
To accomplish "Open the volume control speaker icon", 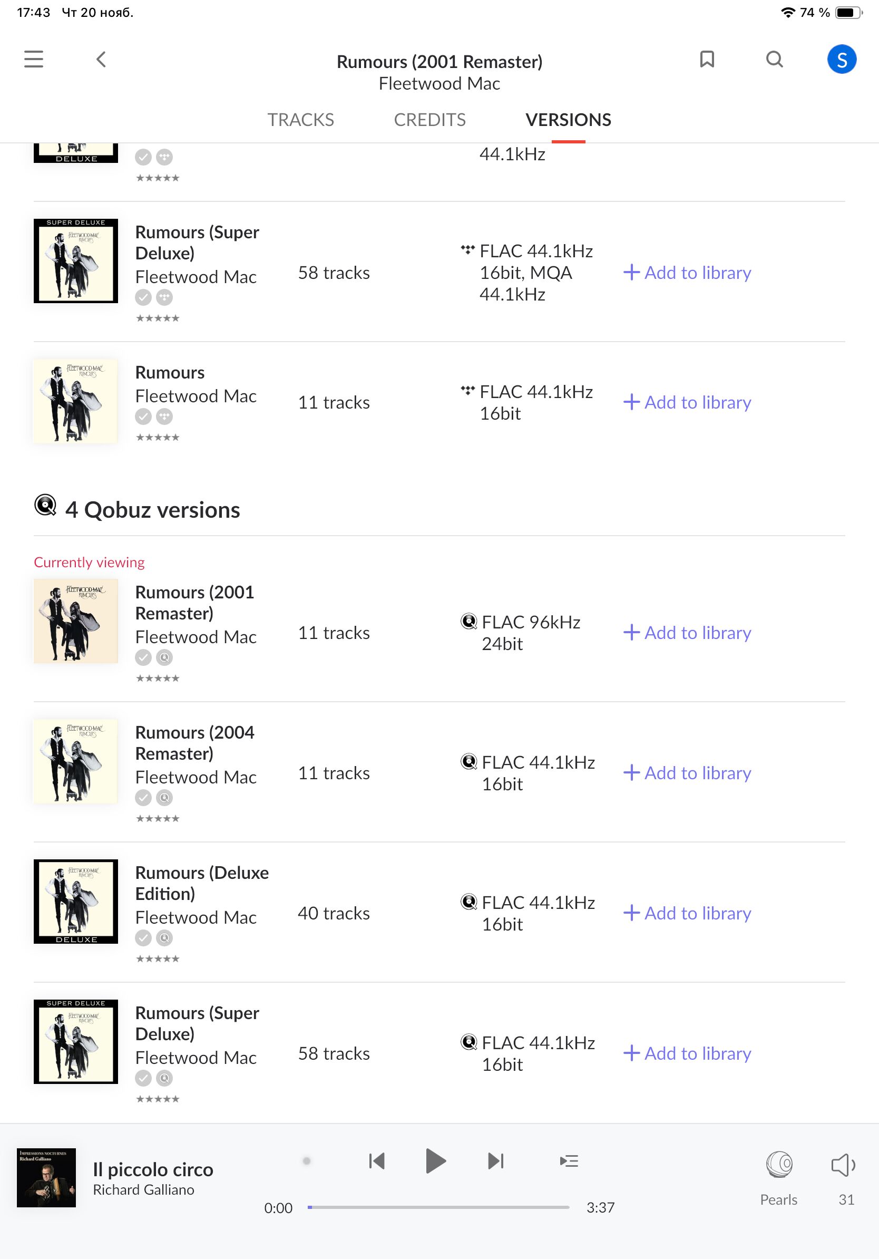I will tap(843, 1165).
